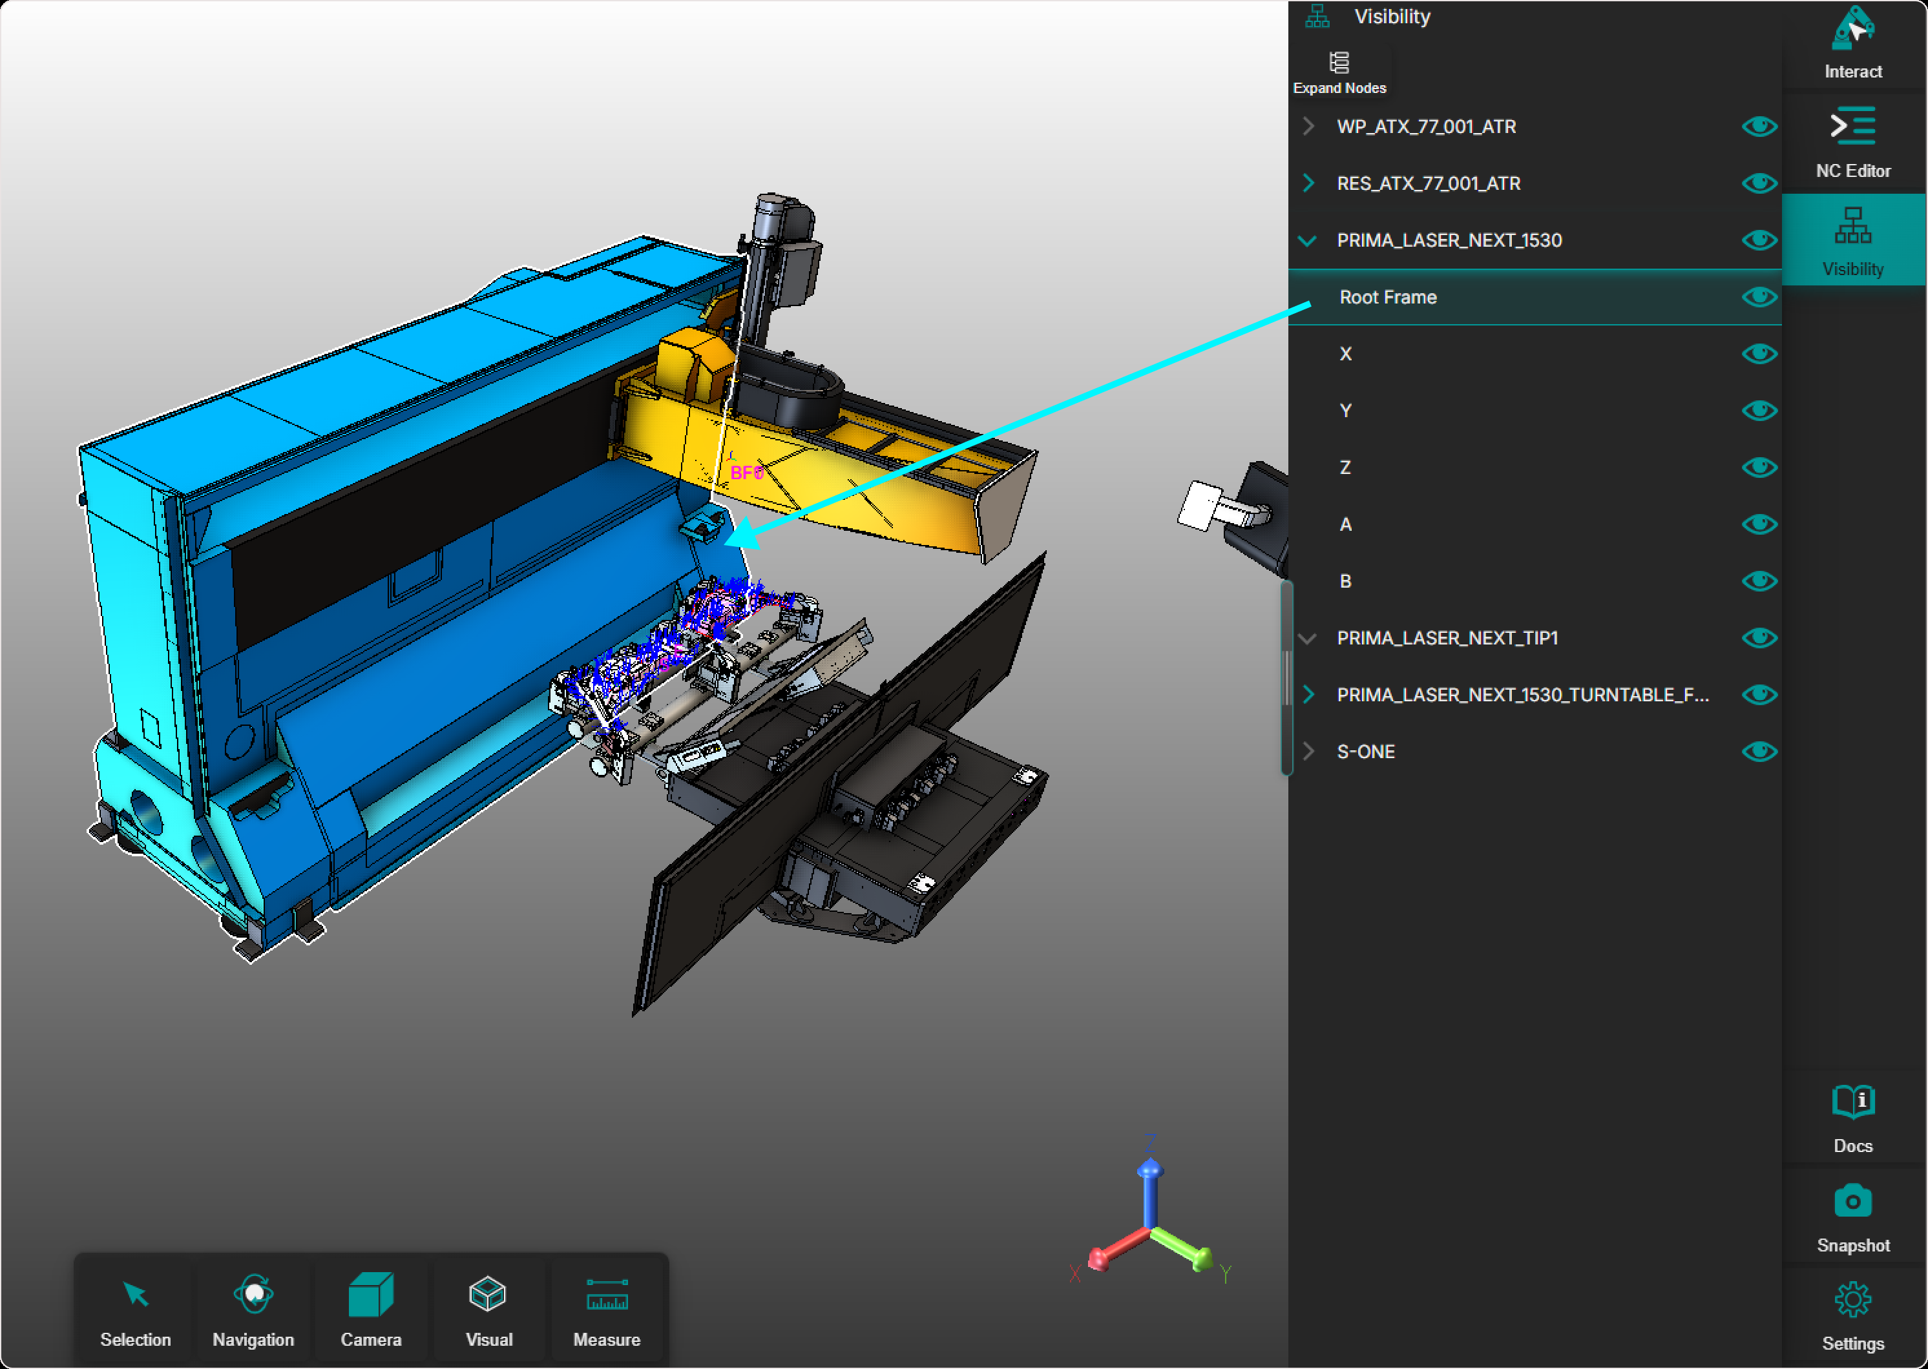Open the Measure tool
Screen dimensions: 1928x1369
[x=607, y=1310]
